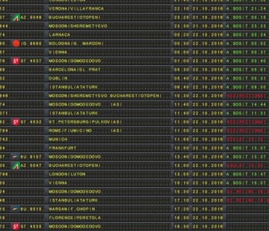Select flight code IG 9880
Image resolution: width=269 pixels, height=231 pixels.
click(x=31, y=44)
